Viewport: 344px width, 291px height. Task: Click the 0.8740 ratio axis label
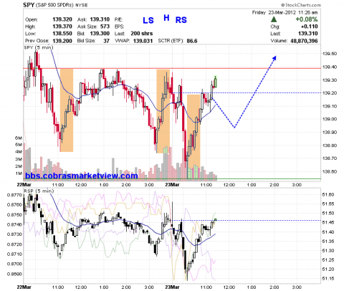pos(14,224)
